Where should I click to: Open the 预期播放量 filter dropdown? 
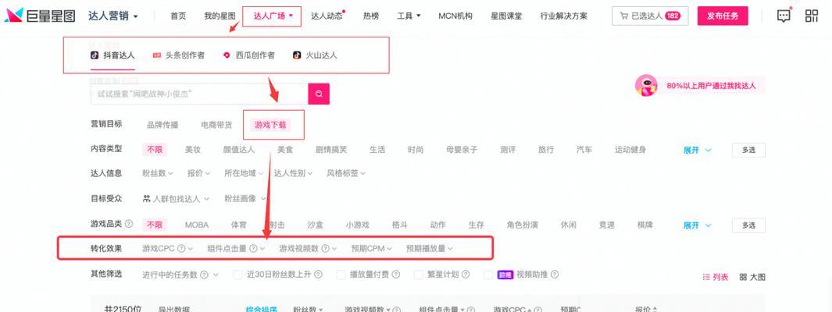point(429,248)
